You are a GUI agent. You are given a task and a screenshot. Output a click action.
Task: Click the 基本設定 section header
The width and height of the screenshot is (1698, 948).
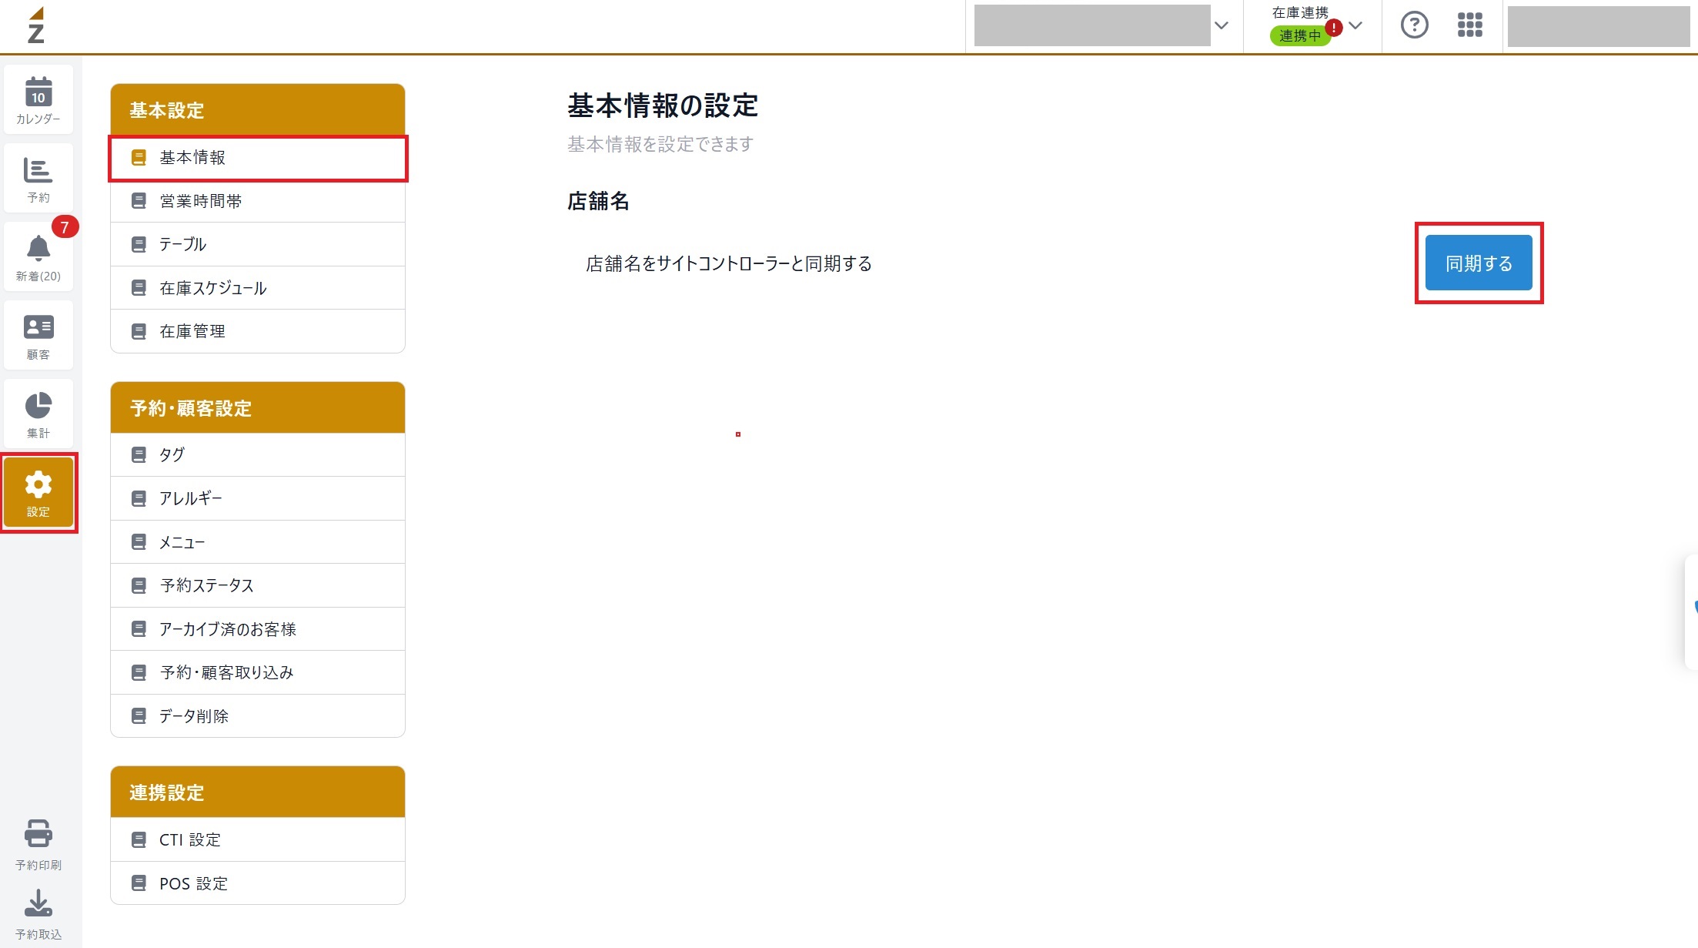click(258, 110)
